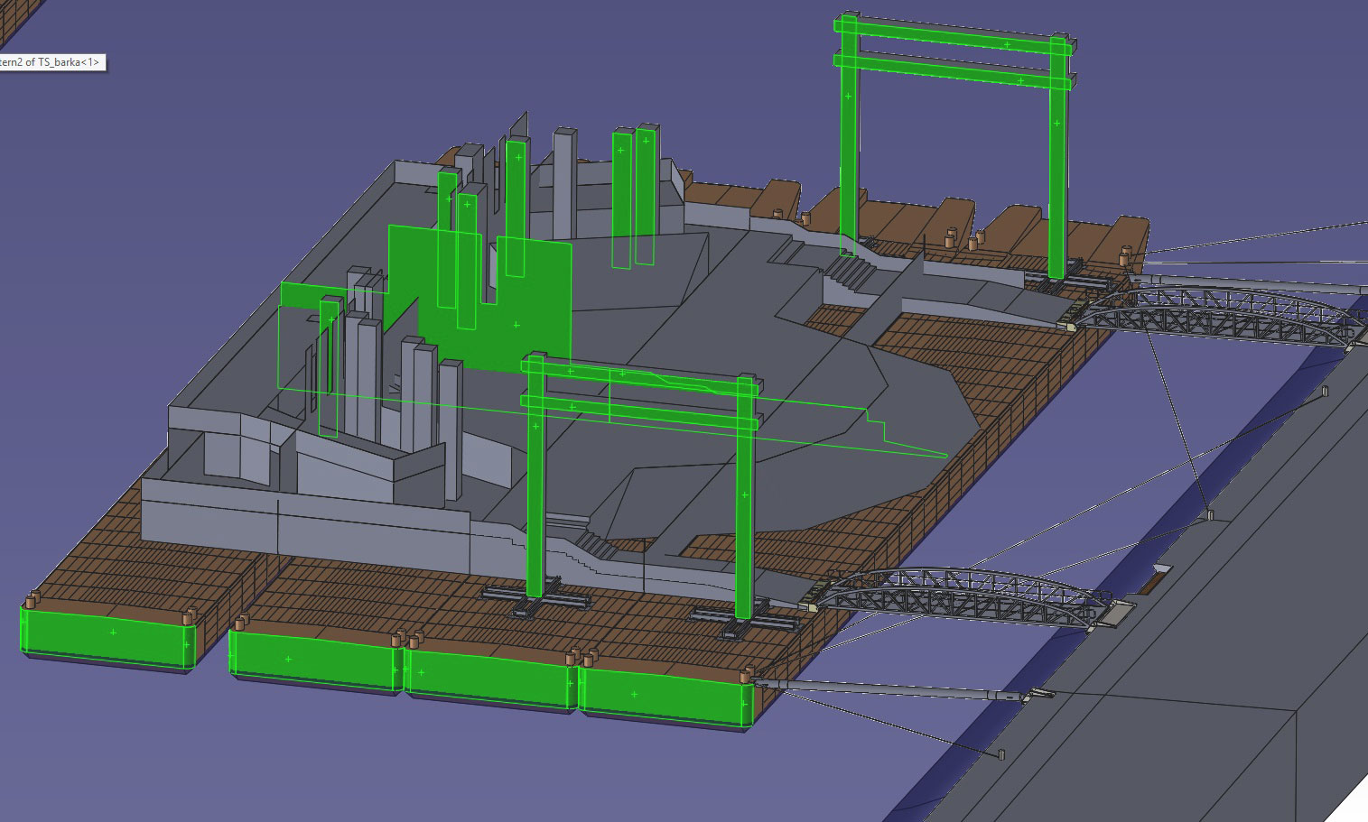Screen dimensions: 1368x822
Task: Select the front gantry's right green post
Action: pos(744,496)
